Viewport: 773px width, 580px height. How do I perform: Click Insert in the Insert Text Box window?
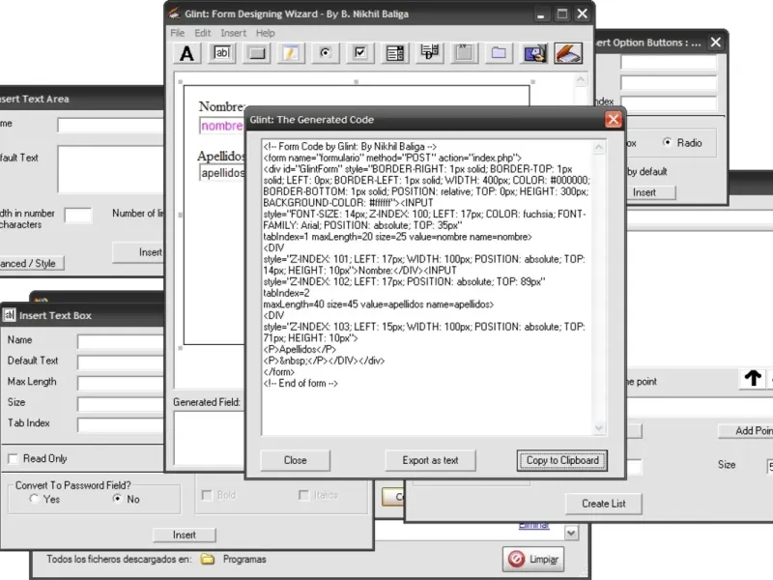click(x=185, y=535)
